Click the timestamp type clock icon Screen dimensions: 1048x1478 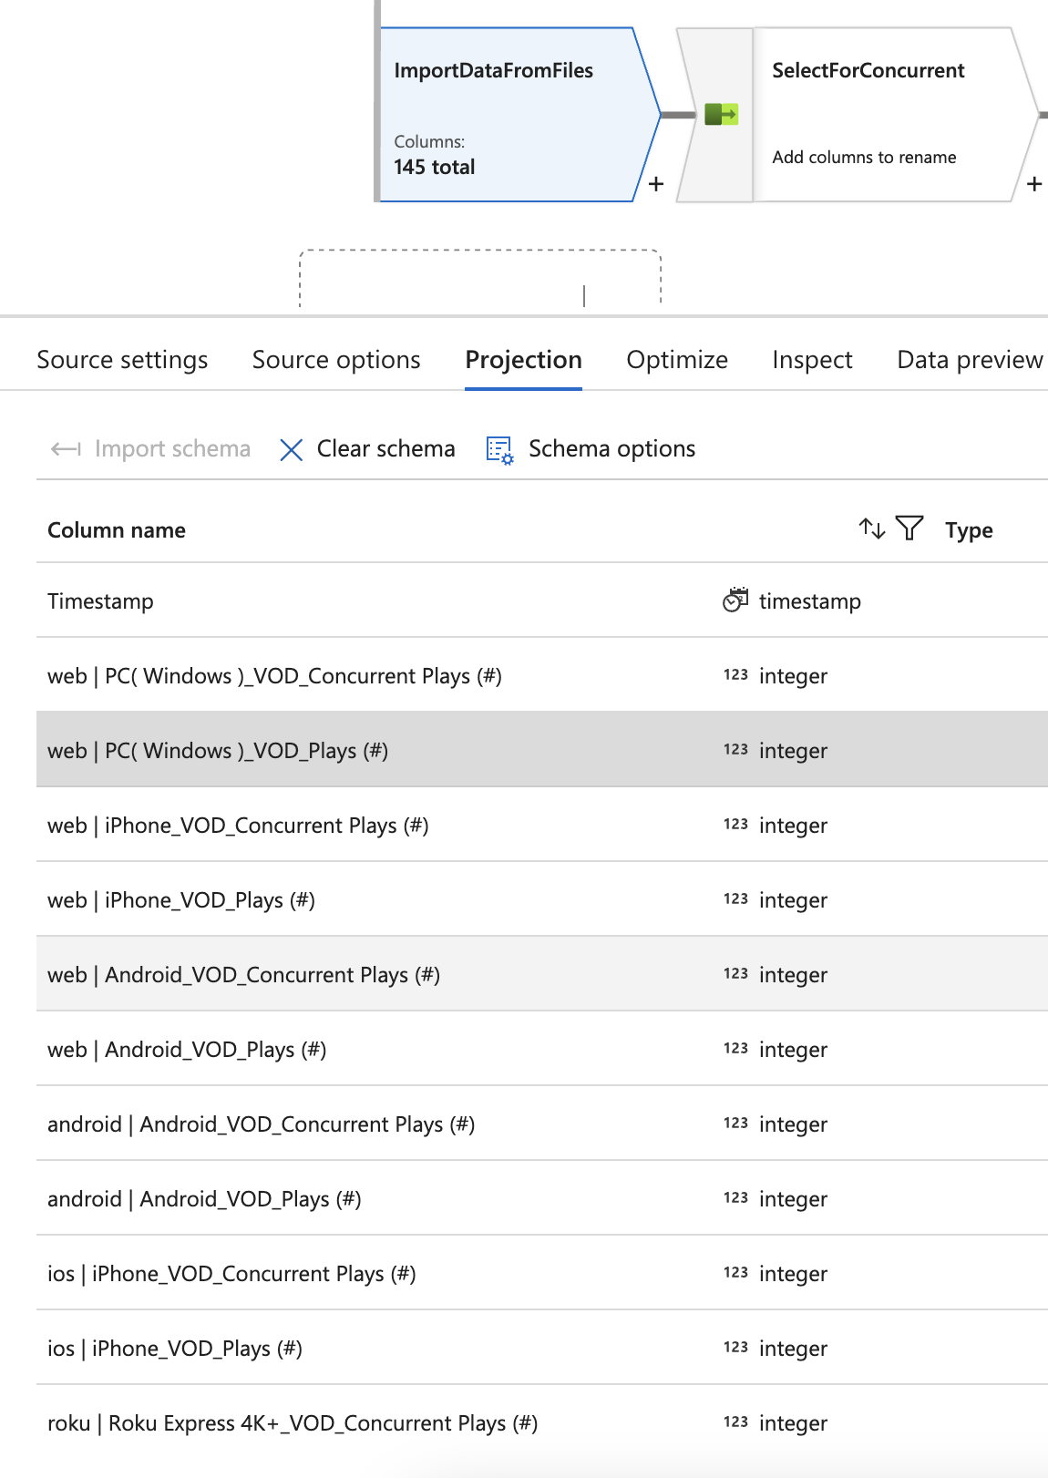click(735, 600)
